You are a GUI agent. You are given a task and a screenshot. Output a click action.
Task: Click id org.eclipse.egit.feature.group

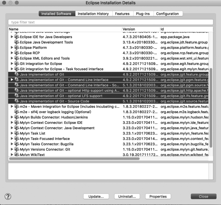coord(185,64)
